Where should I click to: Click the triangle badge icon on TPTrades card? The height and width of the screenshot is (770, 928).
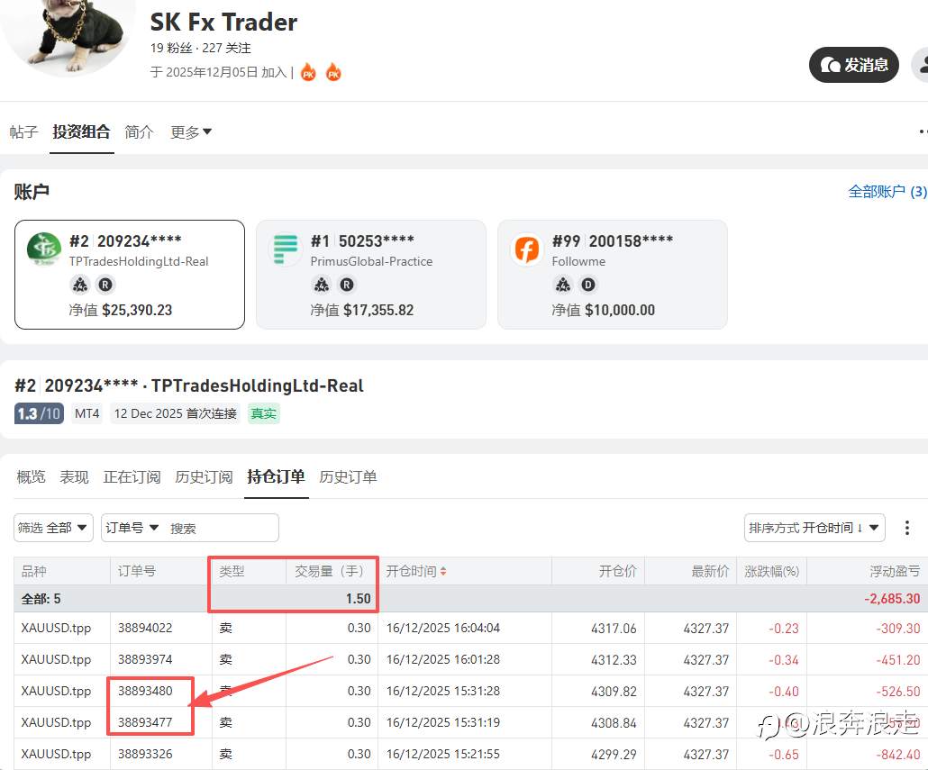80,285
